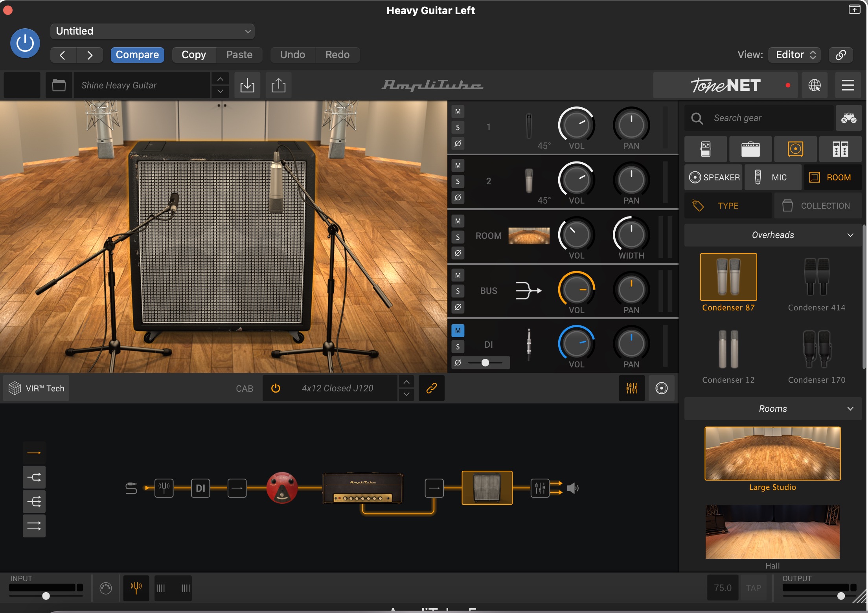
Task: Select the rack effects gear category
Action: point(840,149)
